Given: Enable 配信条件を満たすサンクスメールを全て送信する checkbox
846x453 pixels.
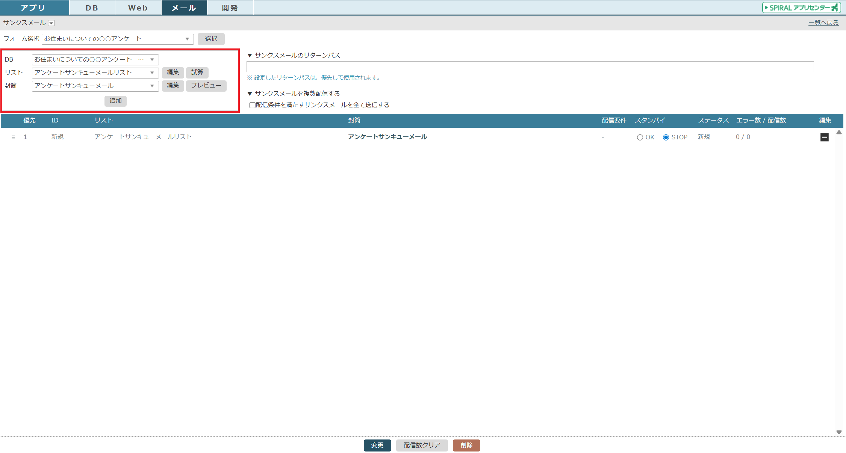Looking at the screenshot, I should point(252,105).
